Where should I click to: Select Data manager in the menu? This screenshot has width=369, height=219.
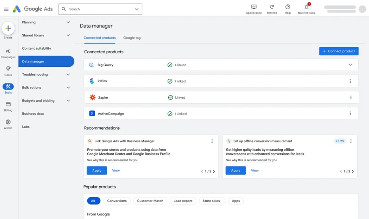click(46, 61)
